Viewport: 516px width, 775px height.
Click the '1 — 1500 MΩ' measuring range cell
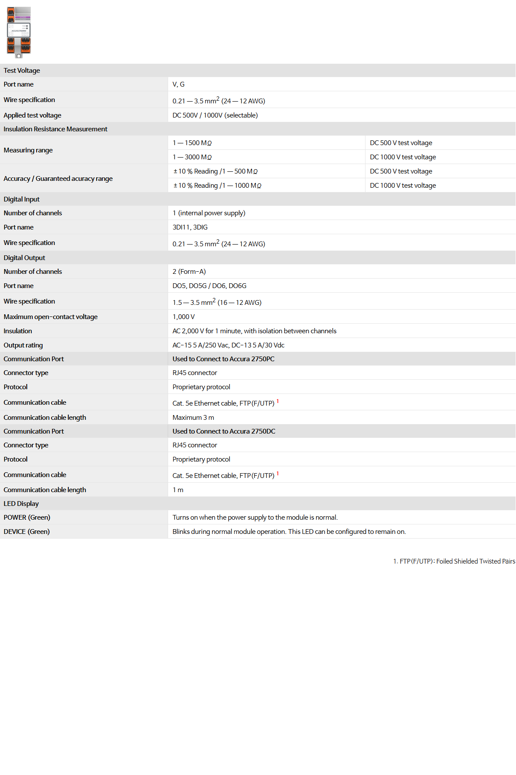[192, 143]
